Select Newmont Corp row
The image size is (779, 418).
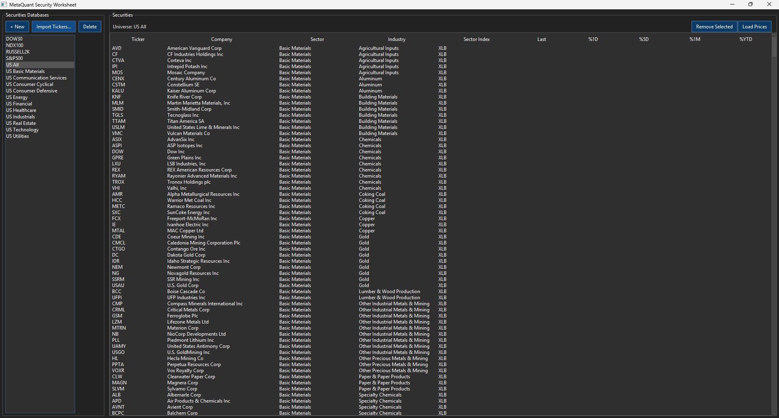(440, 267)
